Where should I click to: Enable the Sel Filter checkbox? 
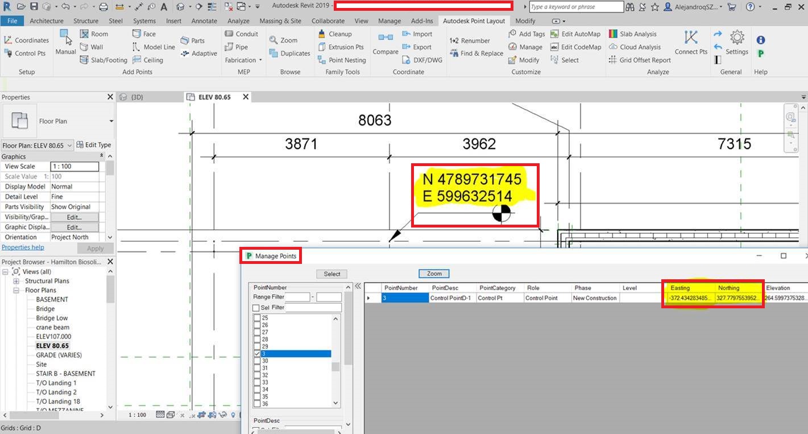click(x=256, y=308)
